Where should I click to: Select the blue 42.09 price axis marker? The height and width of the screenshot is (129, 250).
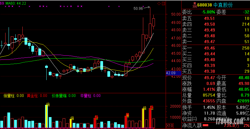pyautogui.click(x=174, y=73)
